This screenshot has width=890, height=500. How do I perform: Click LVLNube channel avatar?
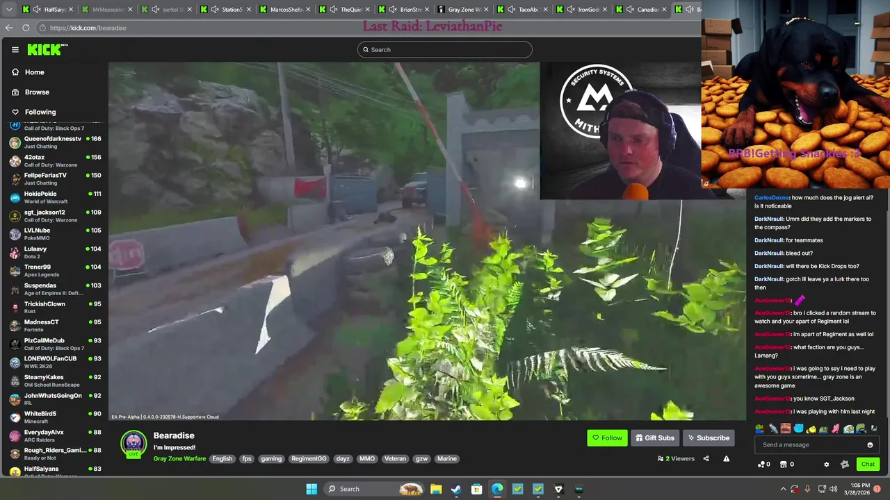(15, 234)
